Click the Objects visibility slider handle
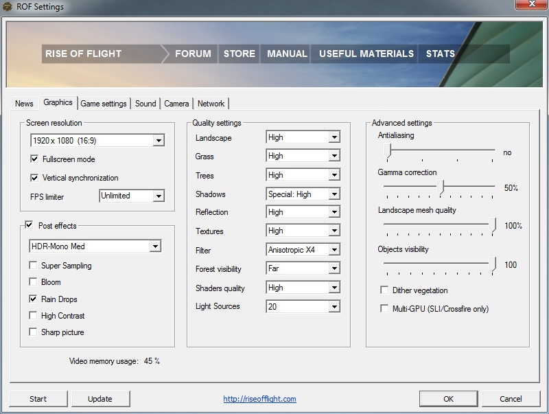This screenshot has width=549, height=414. pos(493,264)
